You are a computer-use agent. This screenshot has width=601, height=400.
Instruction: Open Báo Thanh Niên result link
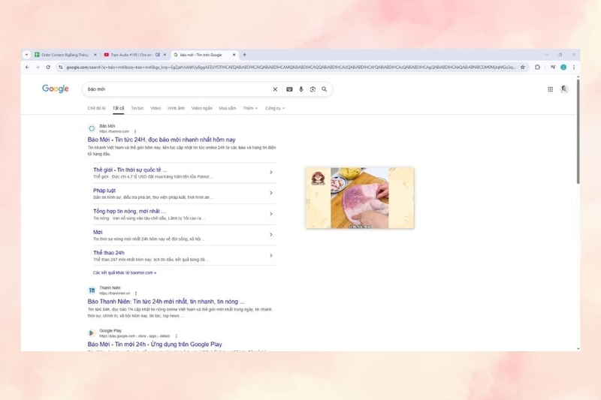coord(165,302)
